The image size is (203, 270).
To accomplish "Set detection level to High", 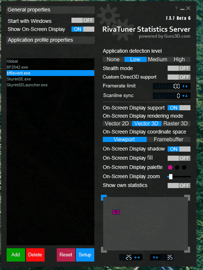I will point(179,59).
